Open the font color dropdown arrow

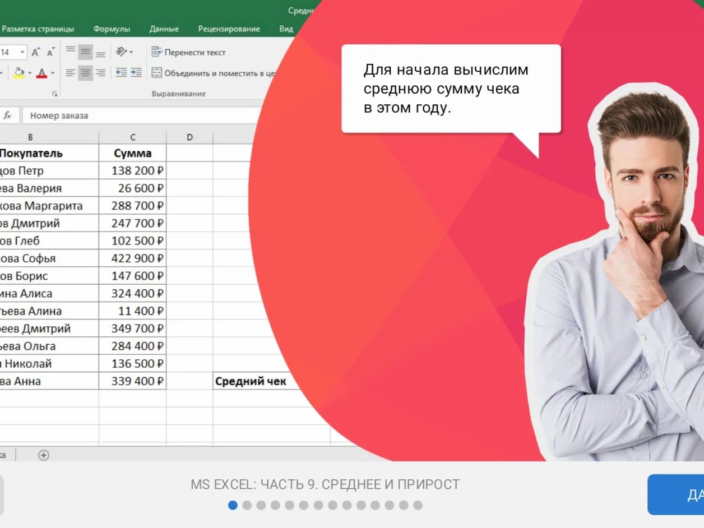53,73
